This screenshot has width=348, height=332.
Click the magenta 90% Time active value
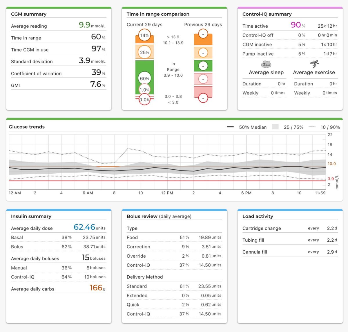point(298,25)
